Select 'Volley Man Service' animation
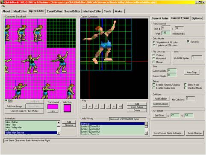This screenshot has height=155, width=206. point(31,133)
